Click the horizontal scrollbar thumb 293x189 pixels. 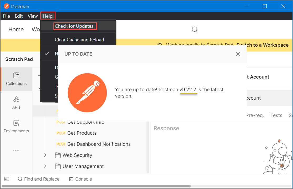point(96,186)
